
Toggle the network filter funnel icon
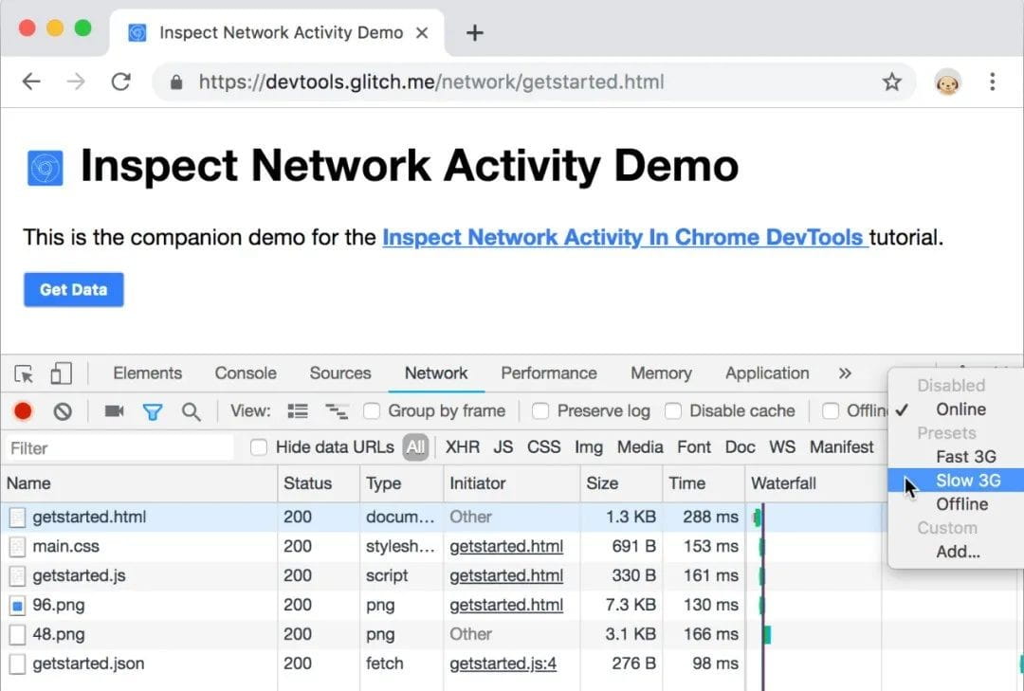tap(152, 411)
